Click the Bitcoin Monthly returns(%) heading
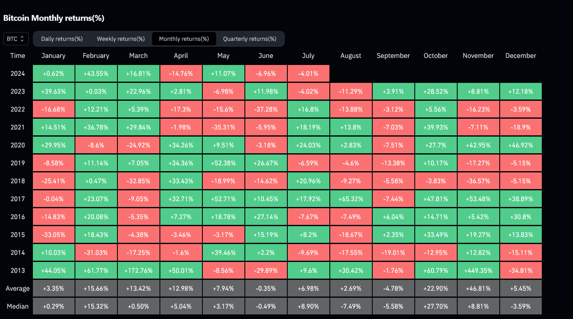This screenshot has height=319, width=573. [x=54, y=18]
